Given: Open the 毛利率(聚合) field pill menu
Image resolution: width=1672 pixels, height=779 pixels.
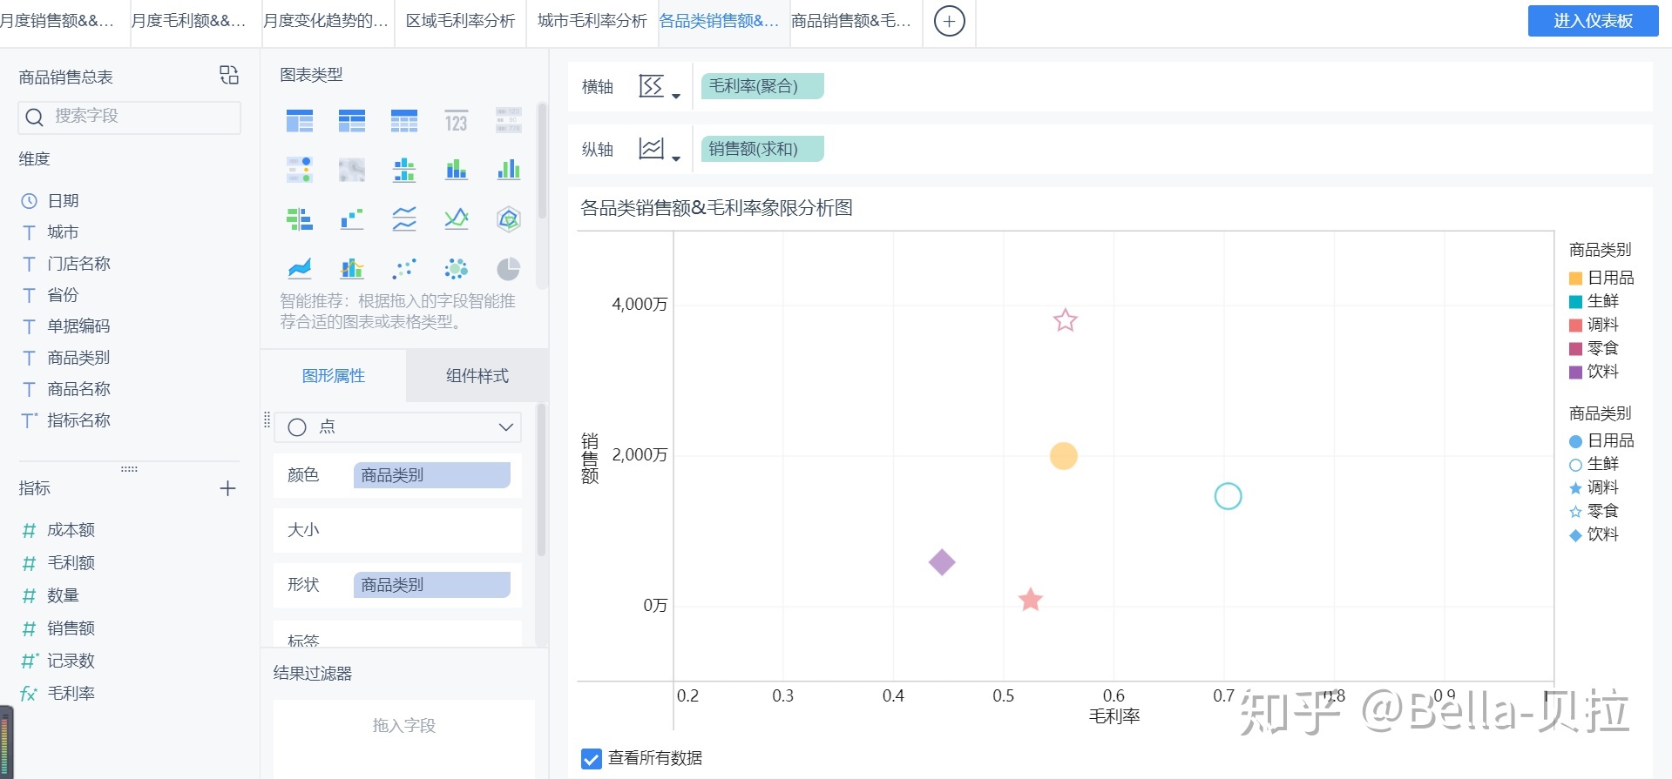Looking at the screenshot, I should [762, 86].
